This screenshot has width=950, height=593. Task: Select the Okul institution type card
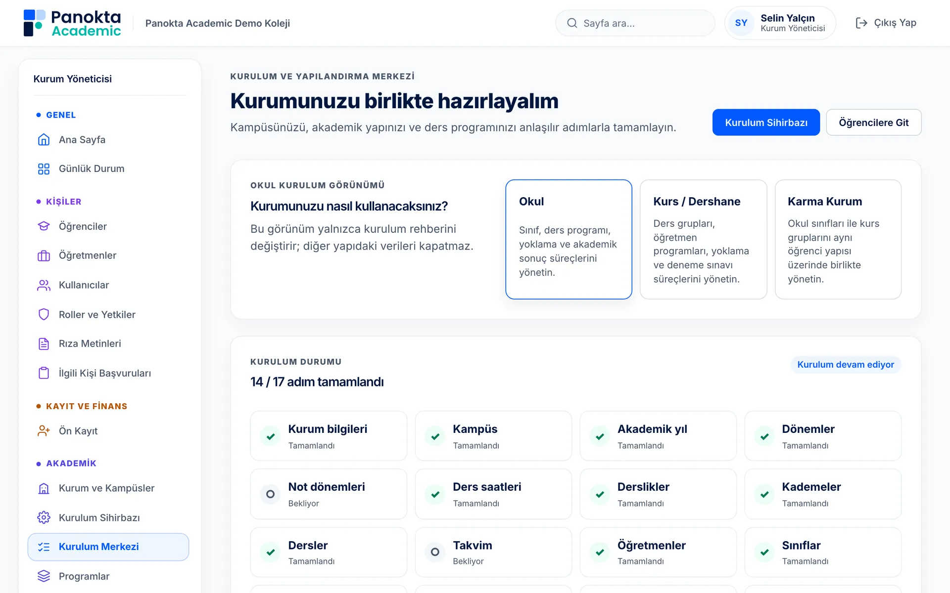[x=569, y=239]
